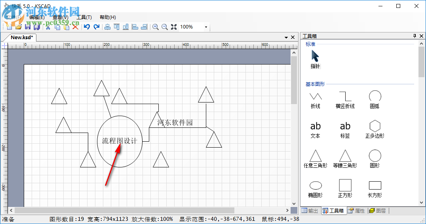426x224 pixels.
Task: Open a file with the folder icon
Action: 19,27
